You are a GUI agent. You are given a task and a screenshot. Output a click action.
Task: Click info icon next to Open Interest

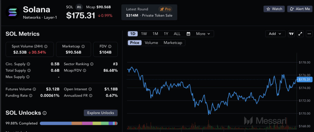pyautogui.click(x=90, y=89)
